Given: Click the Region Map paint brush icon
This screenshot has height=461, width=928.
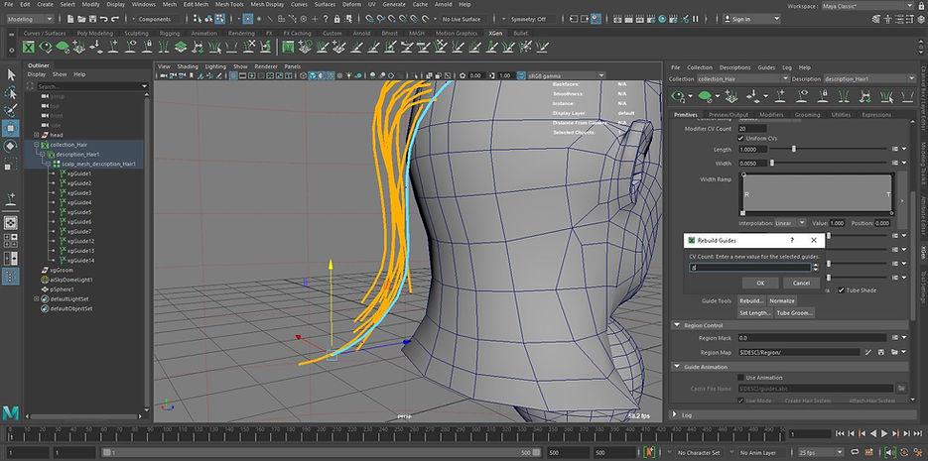Looking at the screenshot, I should point(868,352).
